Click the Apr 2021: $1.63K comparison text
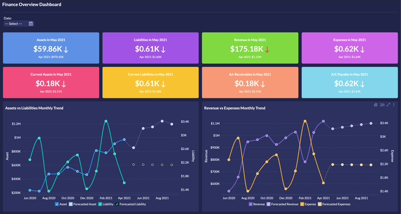 click(x=349, y=92)
